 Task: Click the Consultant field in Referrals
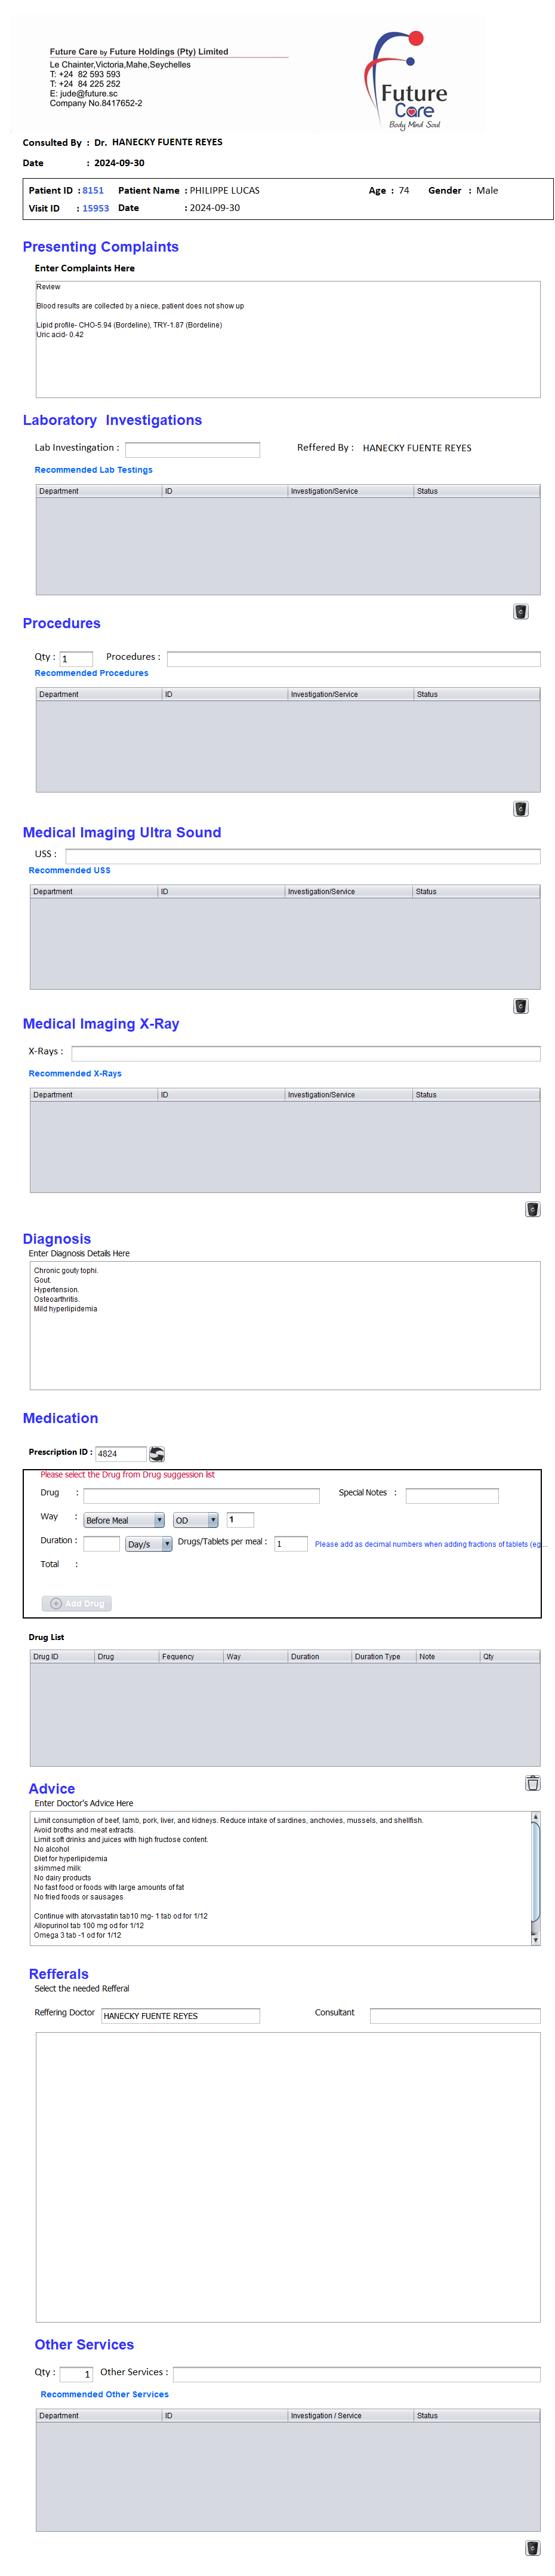coord(454,2015)
